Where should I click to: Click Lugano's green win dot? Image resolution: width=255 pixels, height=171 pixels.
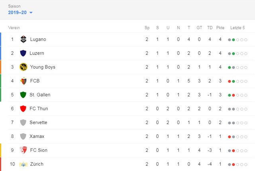pos(233,40)
